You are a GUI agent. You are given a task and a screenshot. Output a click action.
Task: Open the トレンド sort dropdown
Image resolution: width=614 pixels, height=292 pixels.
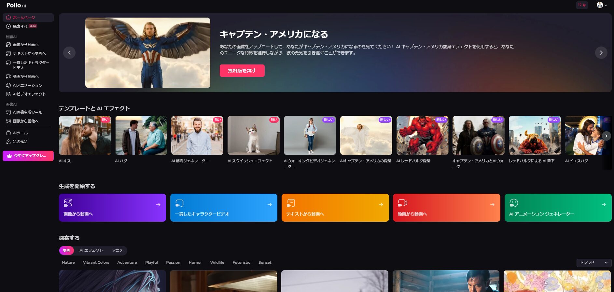(594, 263)
